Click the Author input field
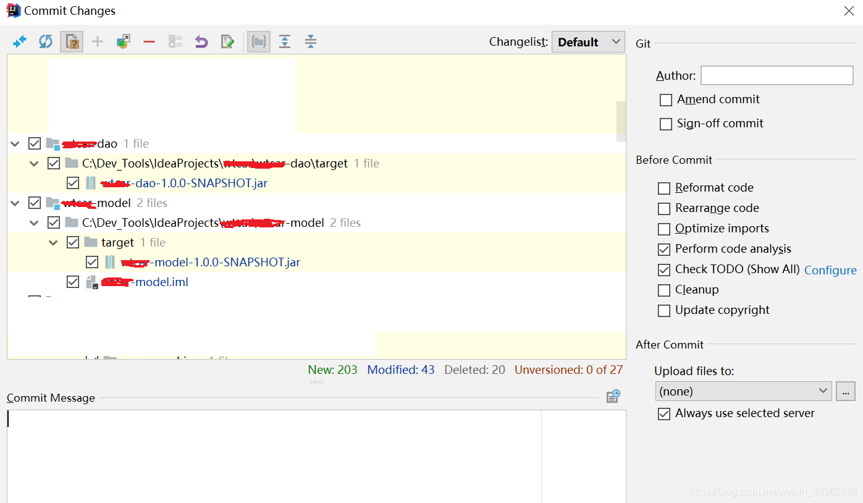863x503 pixels. 777,75
